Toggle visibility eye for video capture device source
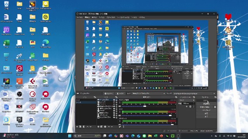248x139 pixels. tap(114, 107)
